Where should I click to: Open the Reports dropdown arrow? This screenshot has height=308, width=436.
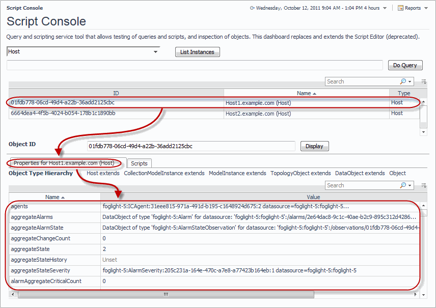[x=426, y=8]
